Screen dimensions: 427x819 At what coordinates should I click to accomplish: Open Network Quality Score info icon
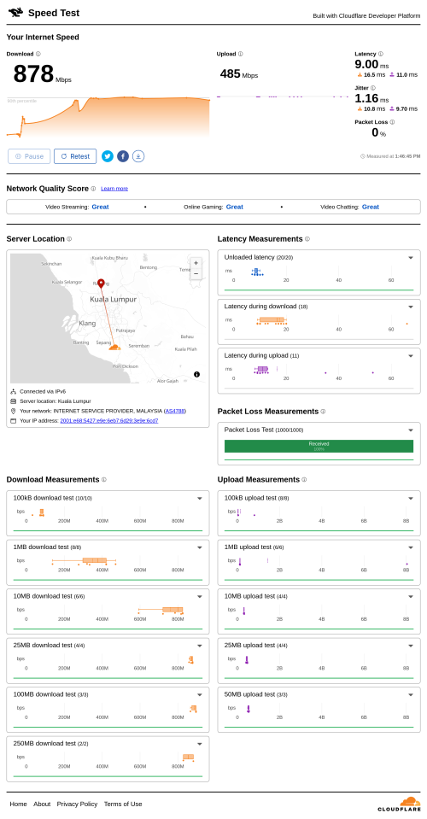point(93,189)
